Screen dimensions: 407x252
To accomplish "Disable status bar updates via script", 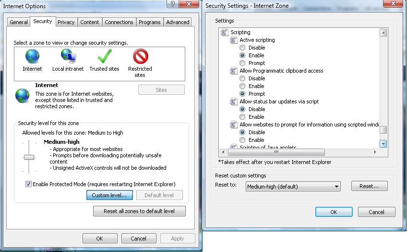I will [x=242, y=109].
